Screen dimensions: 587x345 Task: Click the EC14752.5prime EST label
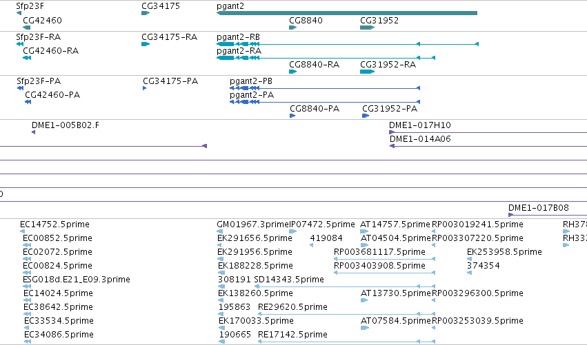pyautogui.click(x=54, y=224)
